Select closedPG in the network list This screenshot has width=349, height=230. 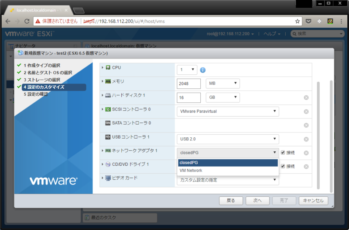click(228, 163)
